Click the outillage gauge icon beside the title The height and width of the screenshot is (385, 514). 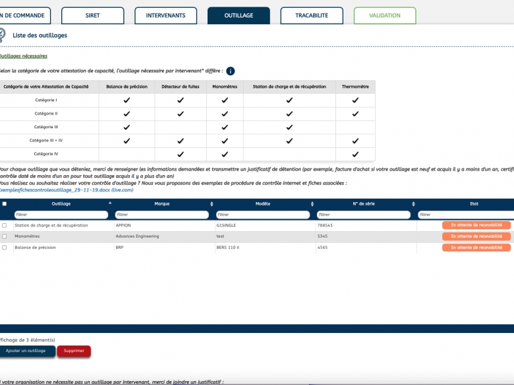pos(2,35)
